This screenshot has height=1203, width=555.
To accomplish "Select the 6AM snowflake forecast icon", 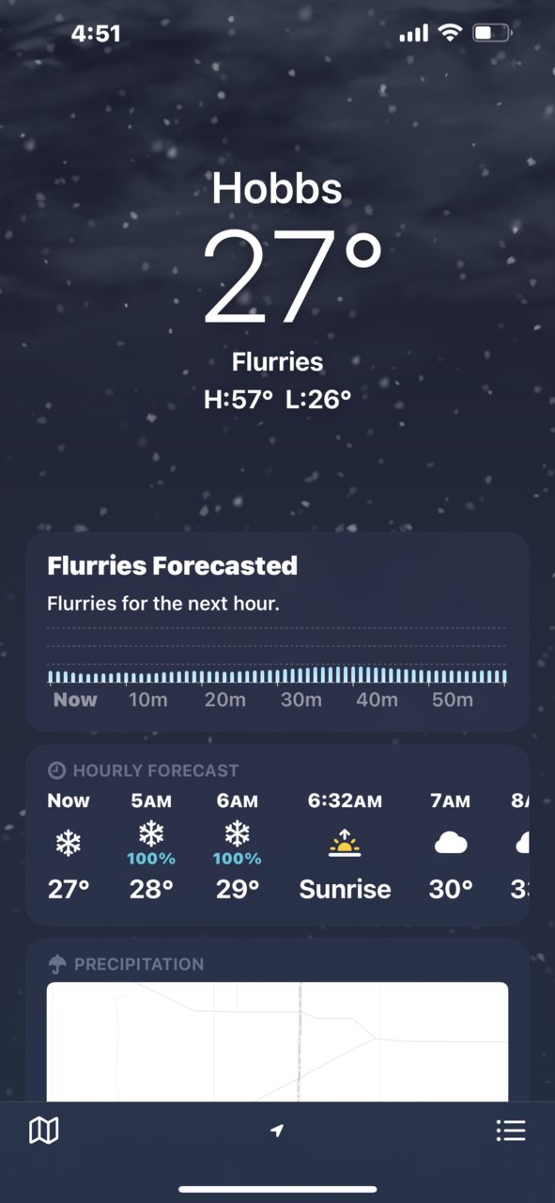I will tap(237, 833).
